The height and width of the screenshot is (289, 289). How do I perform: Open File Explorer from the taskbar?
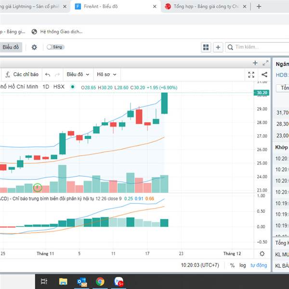click(x=63, y=281)
